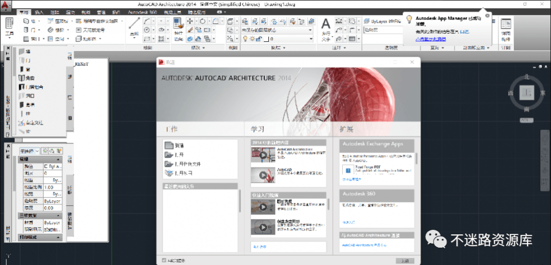Switch to the 视图 (View) ribbon tab
551x265 pixels.
pyautogui.click(x=85, y=12)
